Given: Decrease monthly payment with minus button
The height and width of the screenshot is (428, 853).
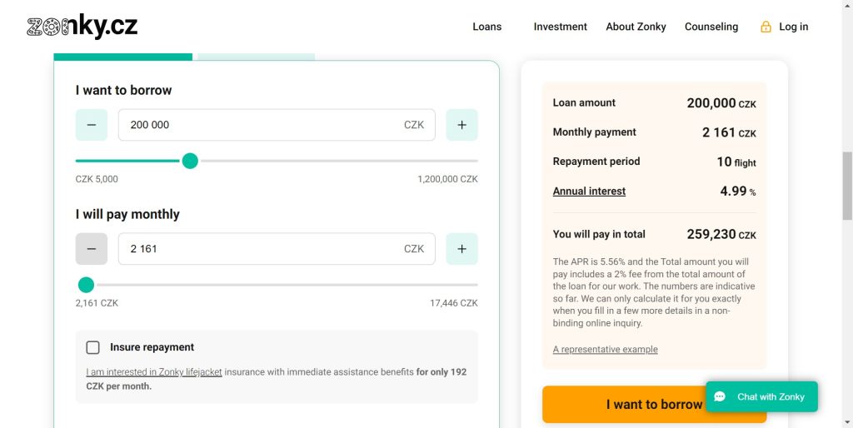Looking at the screenshot, I should [x=92, y=249].
